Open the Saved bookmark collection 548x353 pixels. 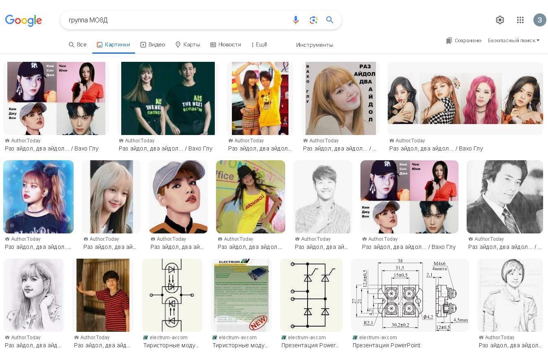pyautogui.click(x=464, y=41)
